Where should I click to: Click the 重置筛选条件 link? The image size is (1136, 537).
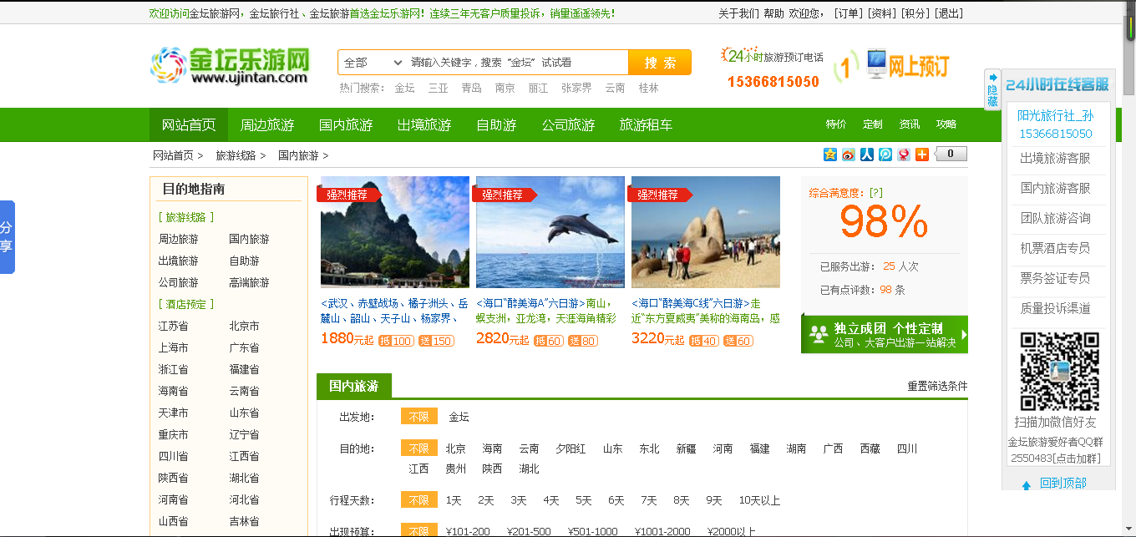pos(937,387)
